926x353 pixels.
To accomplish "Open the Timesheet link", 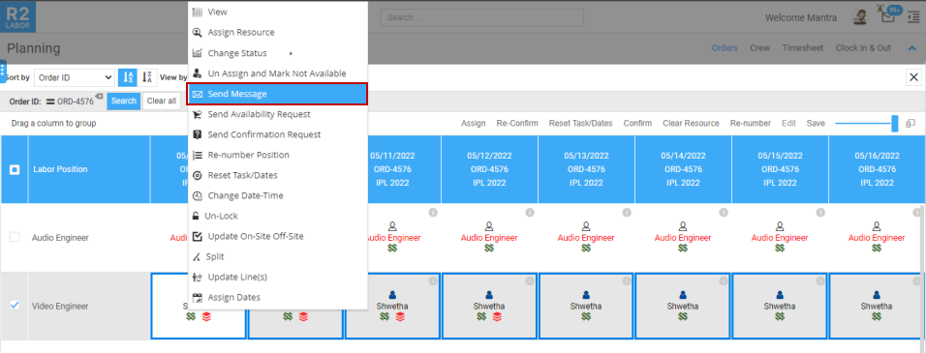I will pos(803,47).
